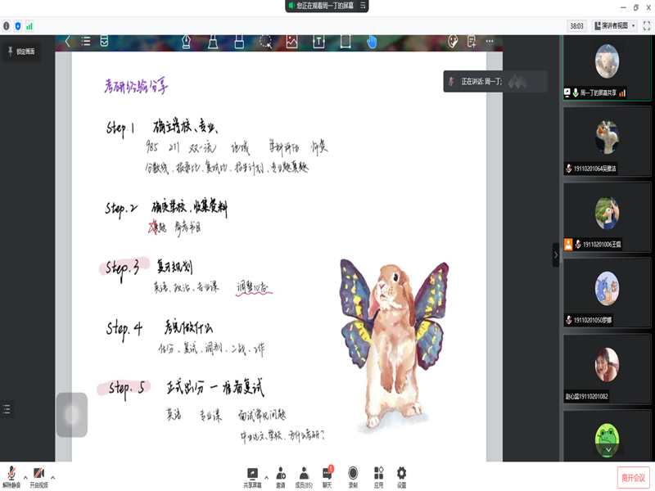Unmute microphone with 解除静音

[11, 475]
